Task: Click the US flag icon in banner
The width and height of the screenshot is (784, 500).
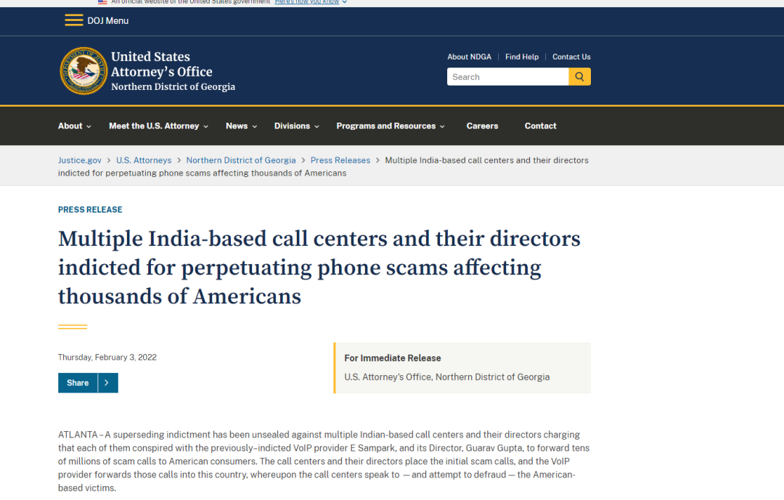Action: coord(102,2)
